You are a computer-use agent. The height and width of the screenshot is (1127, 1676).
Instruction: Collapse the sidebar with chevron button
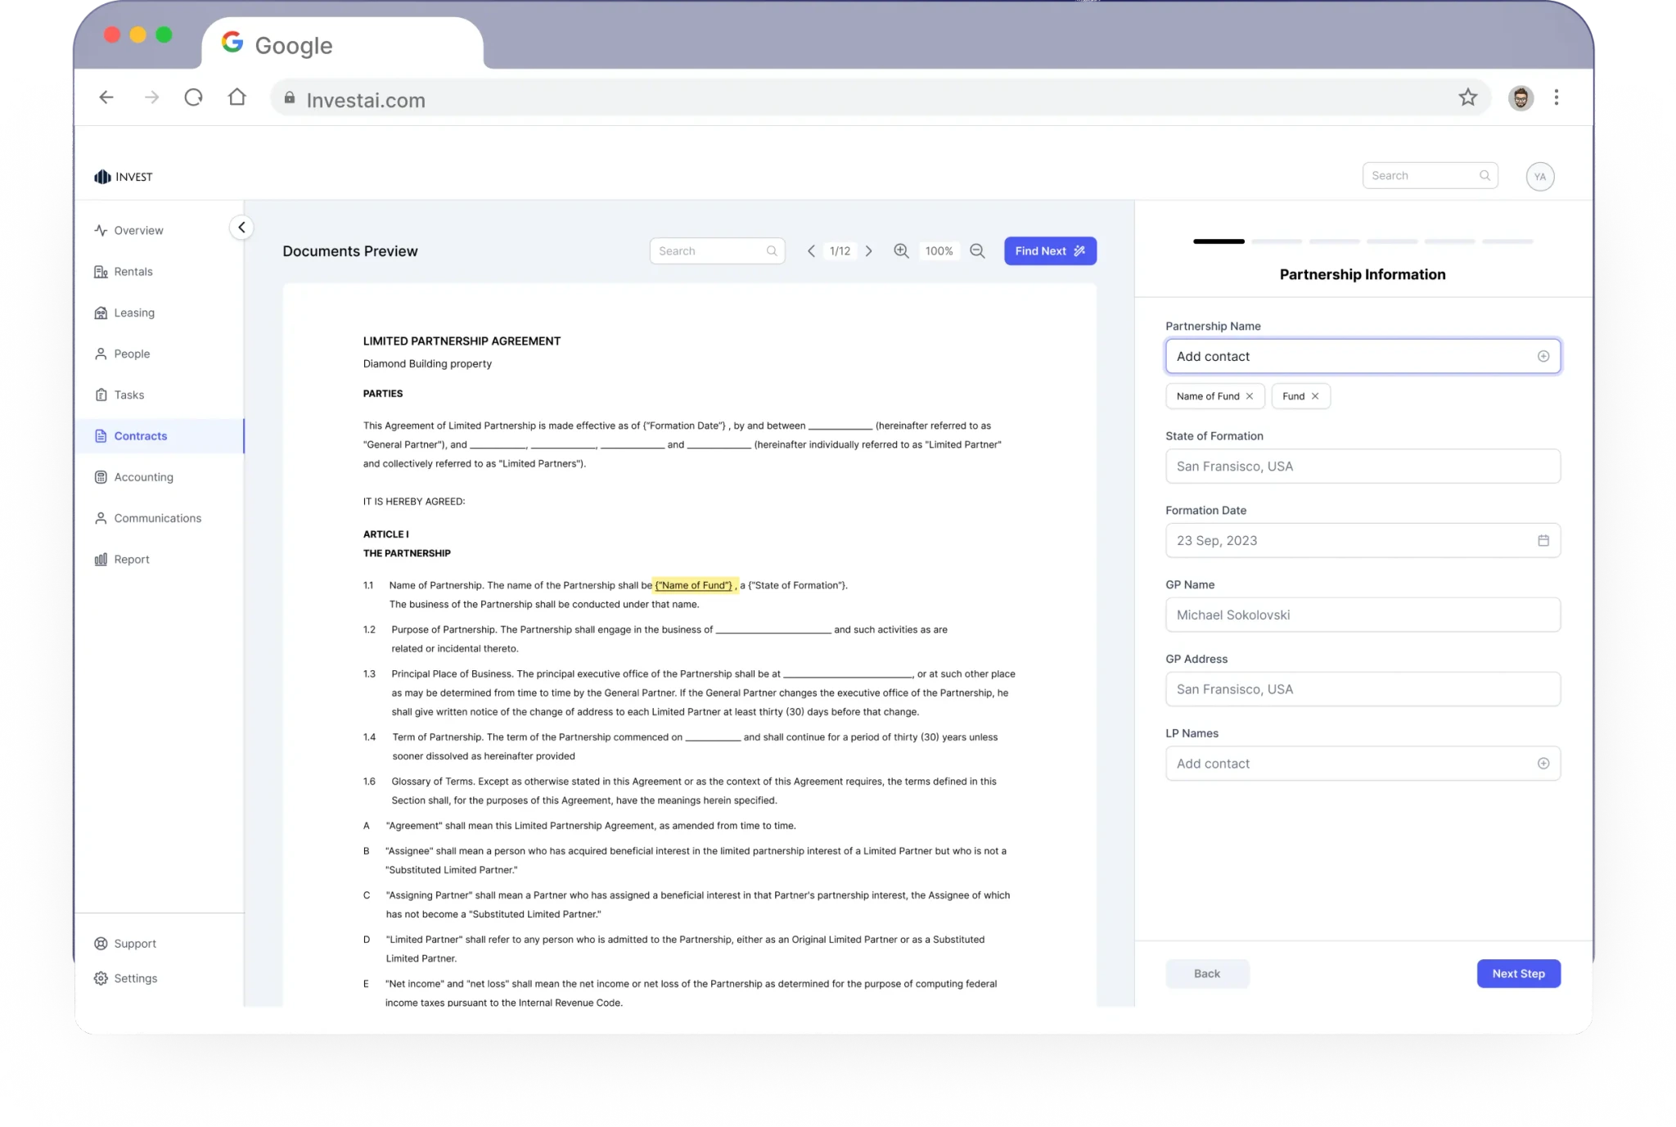(241, 228)
